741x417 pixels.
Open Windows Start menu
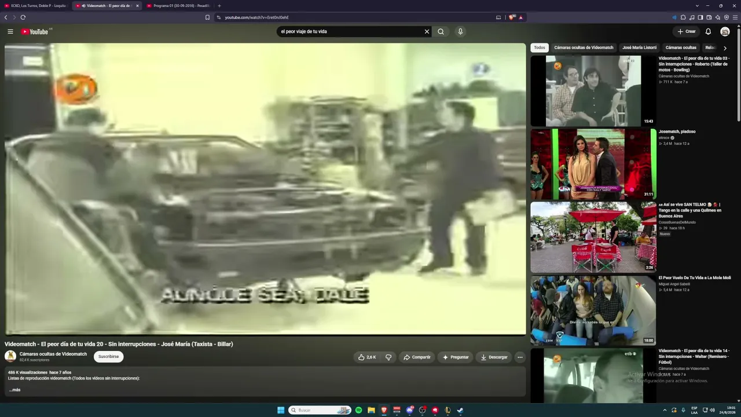click(281, 410)
